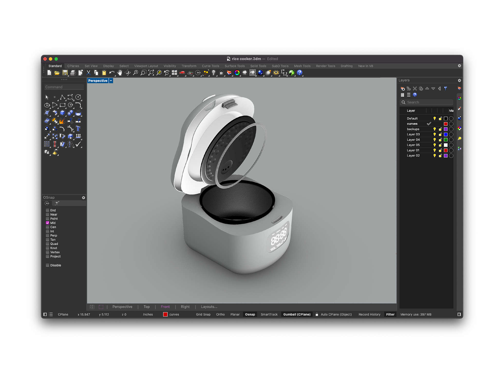Click the Undo arrow icon
The width and height of the screenshot is (493, 381).
112,73
